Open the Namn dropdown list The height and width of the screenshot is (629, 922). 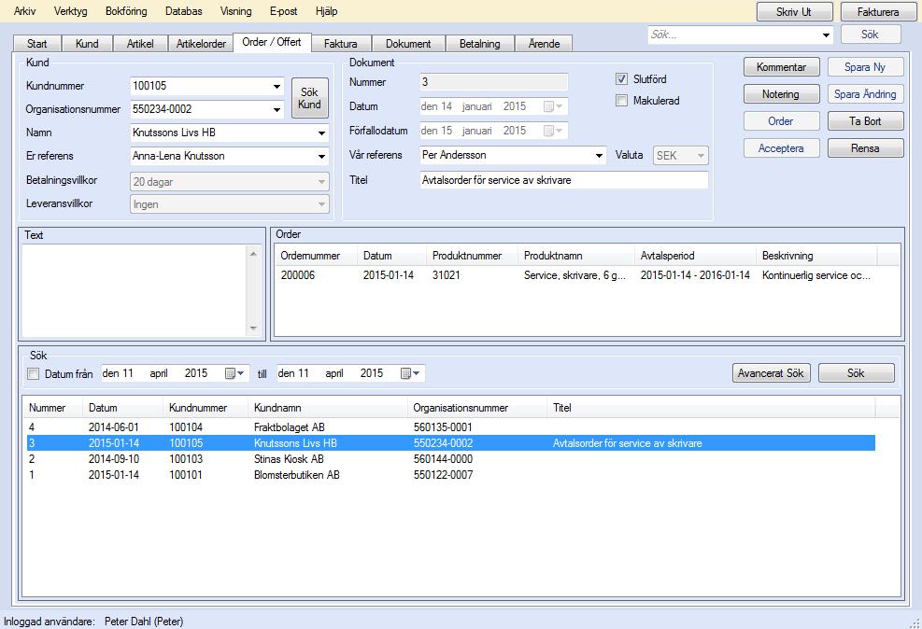(321, 133)
